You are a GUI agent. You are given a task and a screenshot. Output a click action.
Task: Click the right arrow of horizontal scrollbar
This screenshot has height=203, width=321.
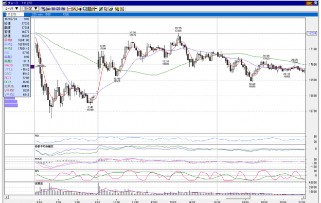[304, 197]
